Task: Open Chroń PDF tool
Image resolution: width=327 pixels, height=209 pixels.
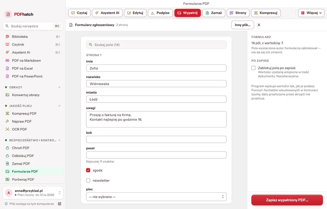Action: [33, 148]
